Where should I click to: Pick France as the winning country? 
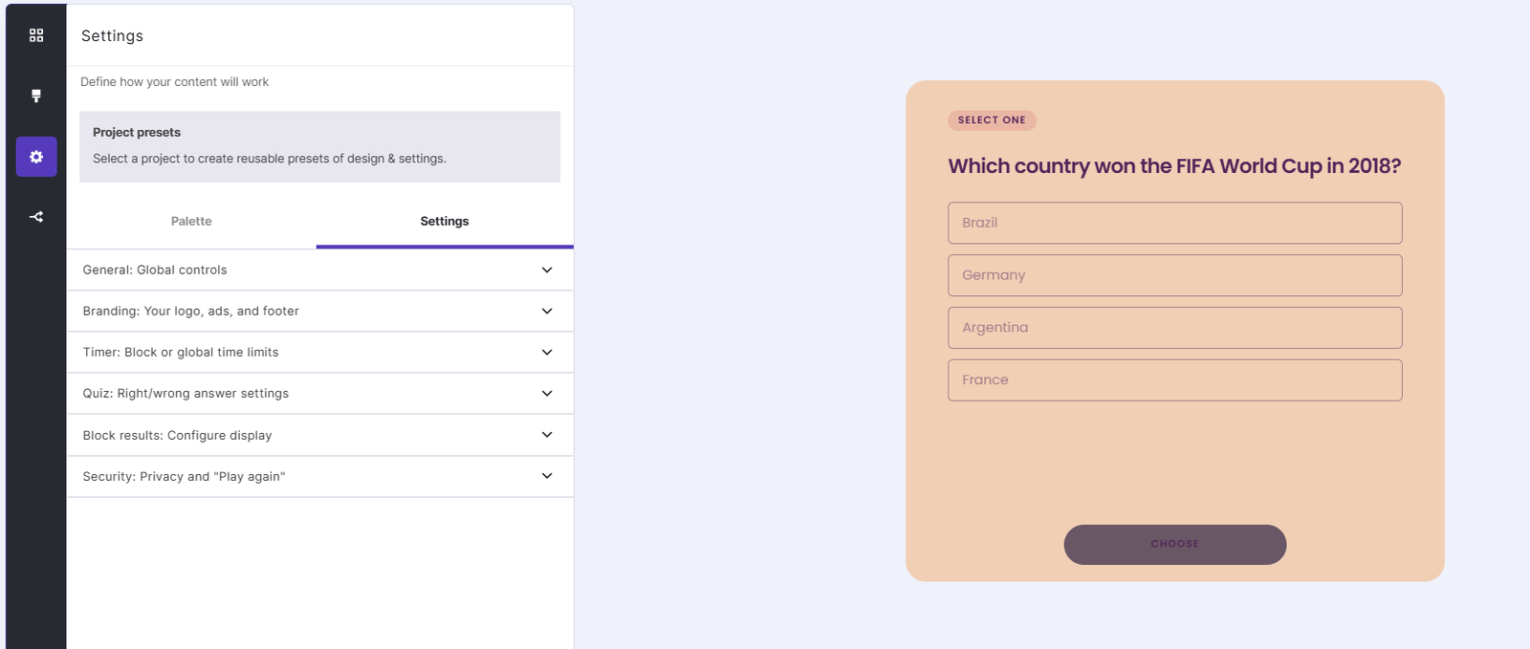[x=1174, y=379]
